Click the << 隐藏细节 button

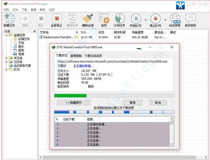pyautogui.click(x=73, y=103)
